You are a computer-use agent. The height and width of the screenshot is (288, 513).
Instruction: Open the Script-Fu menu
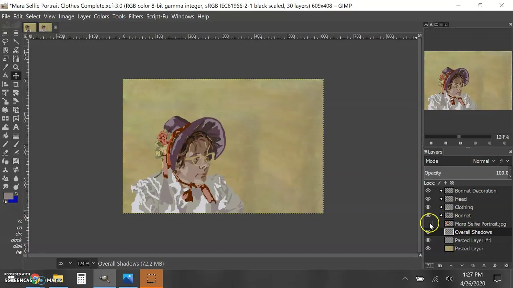tap(157, 16)
